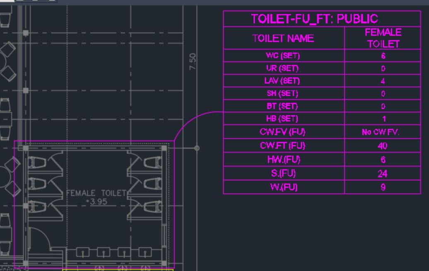Screen dimensions: 429x271
Task: Click the 'No CW FV.' value cell
Action: [383, 133]
